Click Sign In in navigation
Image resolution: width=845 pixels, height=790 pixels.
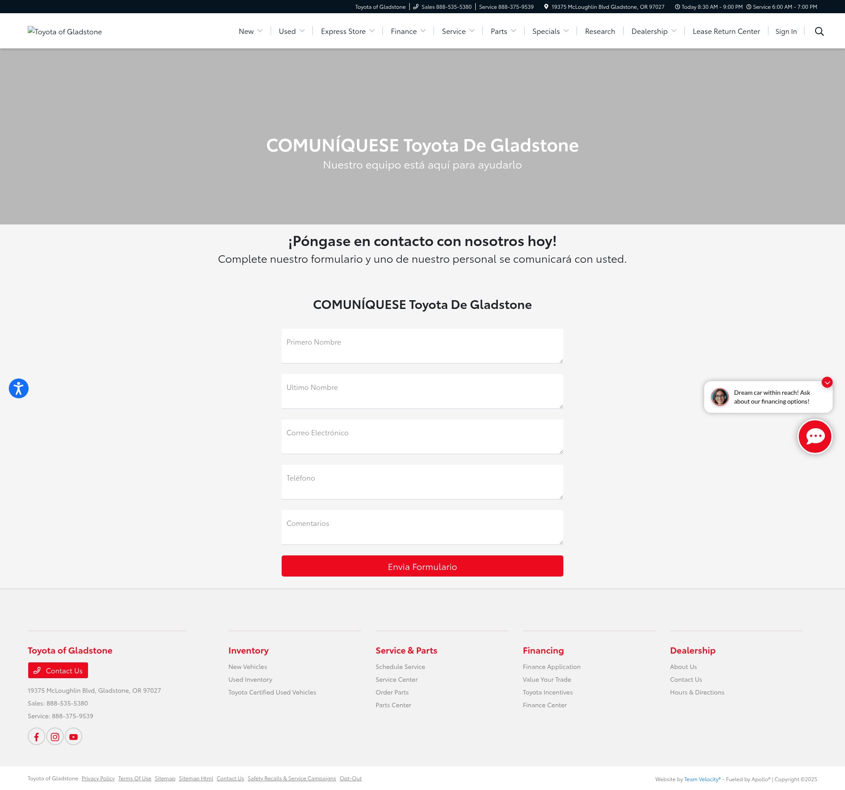pyautogui.click(x=786, y=31)
